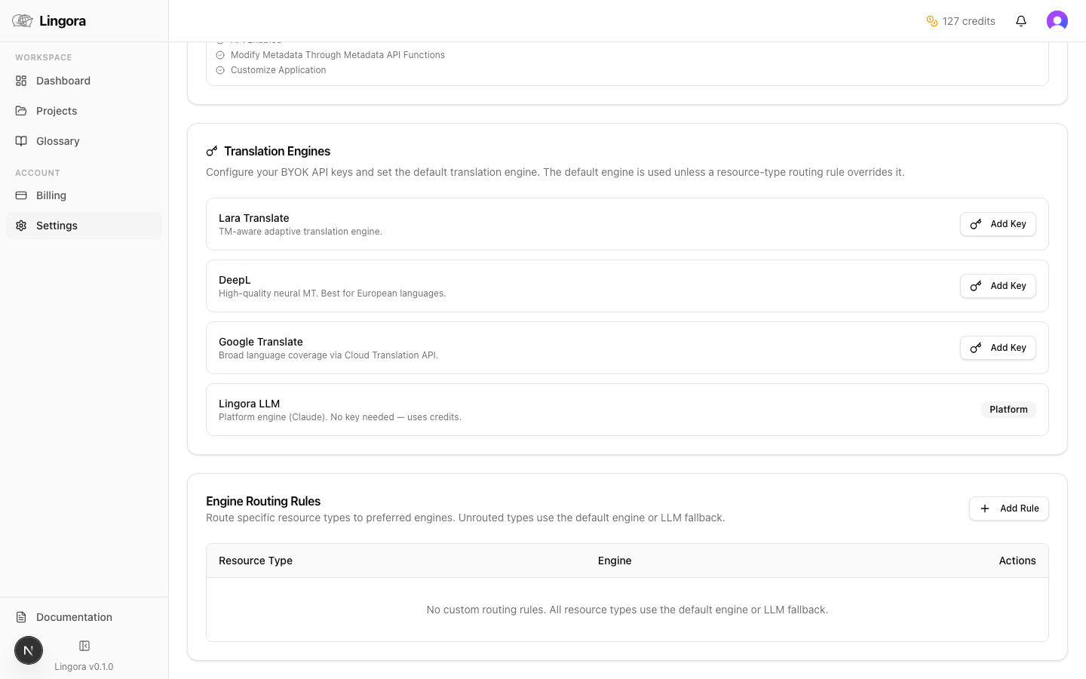This screenshot has height=679, width=1086.
Task: Open the user profile avatar menu
Action: (x=1057, y=21)
